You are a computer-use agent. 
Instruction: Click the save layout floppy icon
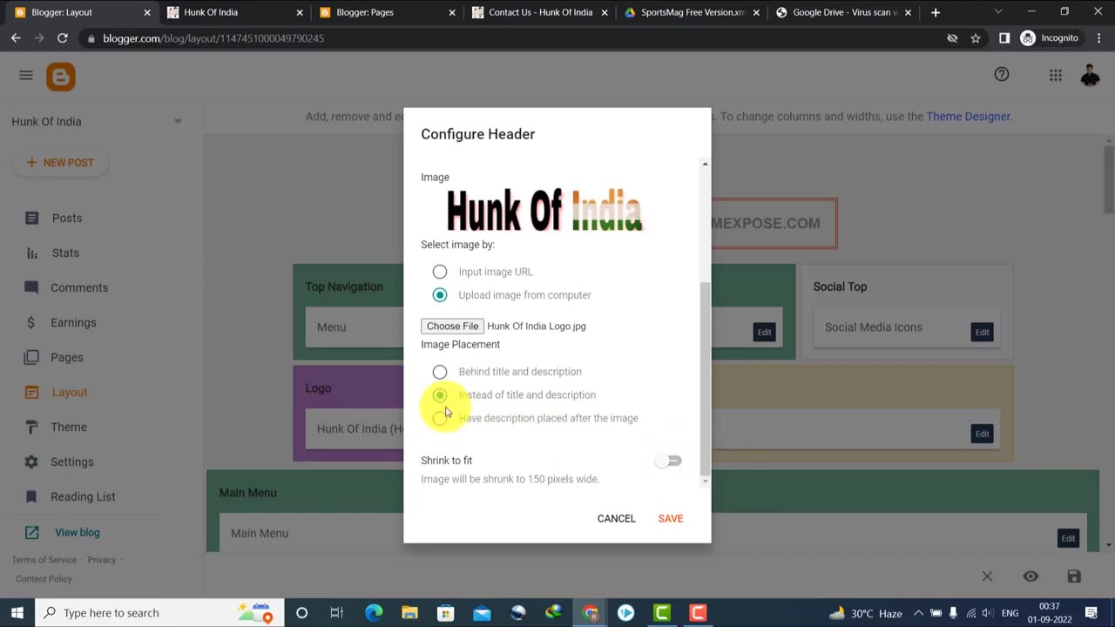click(x=1074, y=576)
